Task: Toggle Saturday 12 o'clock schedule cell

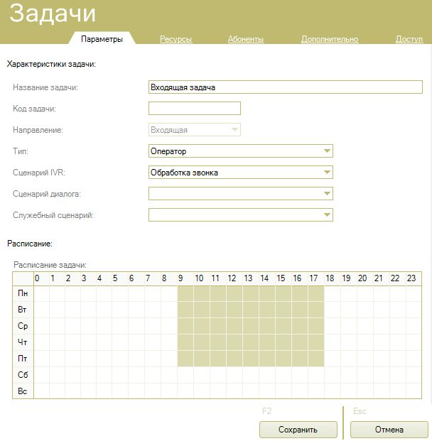Action: point(232,375)
